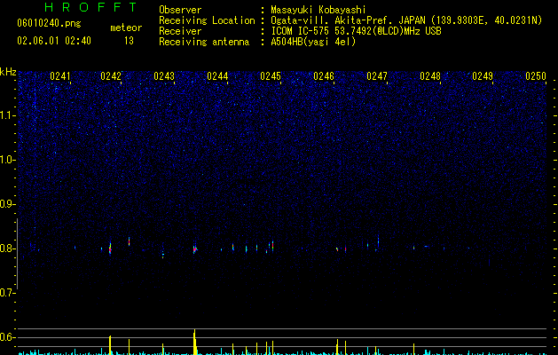Image resolution: width=558 pixels, height=355 pixels.
Task: Click the meteor count value 13
Action: click(129, 41)
